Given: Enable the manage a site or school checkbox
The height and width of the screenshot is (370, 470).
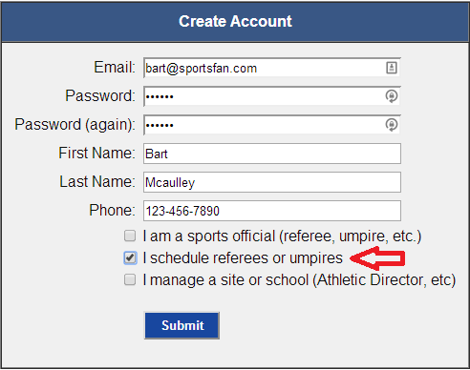Looking at the screenshot, I should coord(130,279).
